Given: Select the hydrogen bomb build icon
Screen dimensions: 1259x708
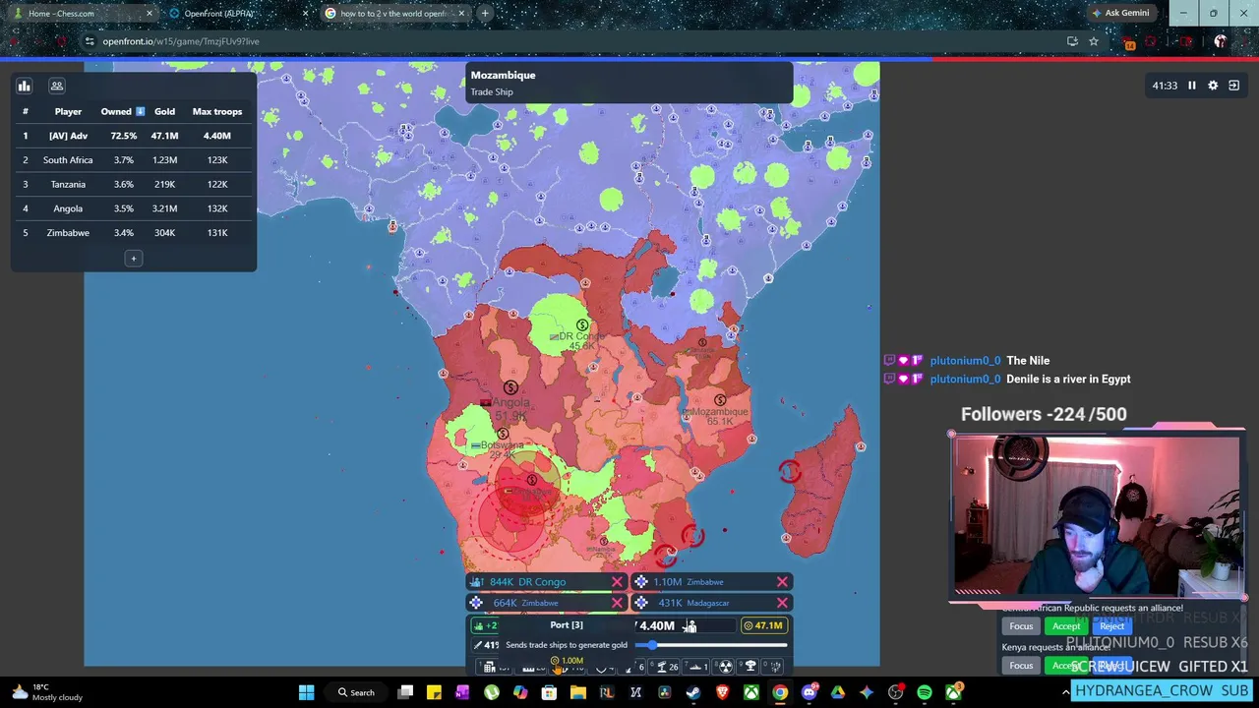Looking at the screenshot, I should tap(749, 668).
